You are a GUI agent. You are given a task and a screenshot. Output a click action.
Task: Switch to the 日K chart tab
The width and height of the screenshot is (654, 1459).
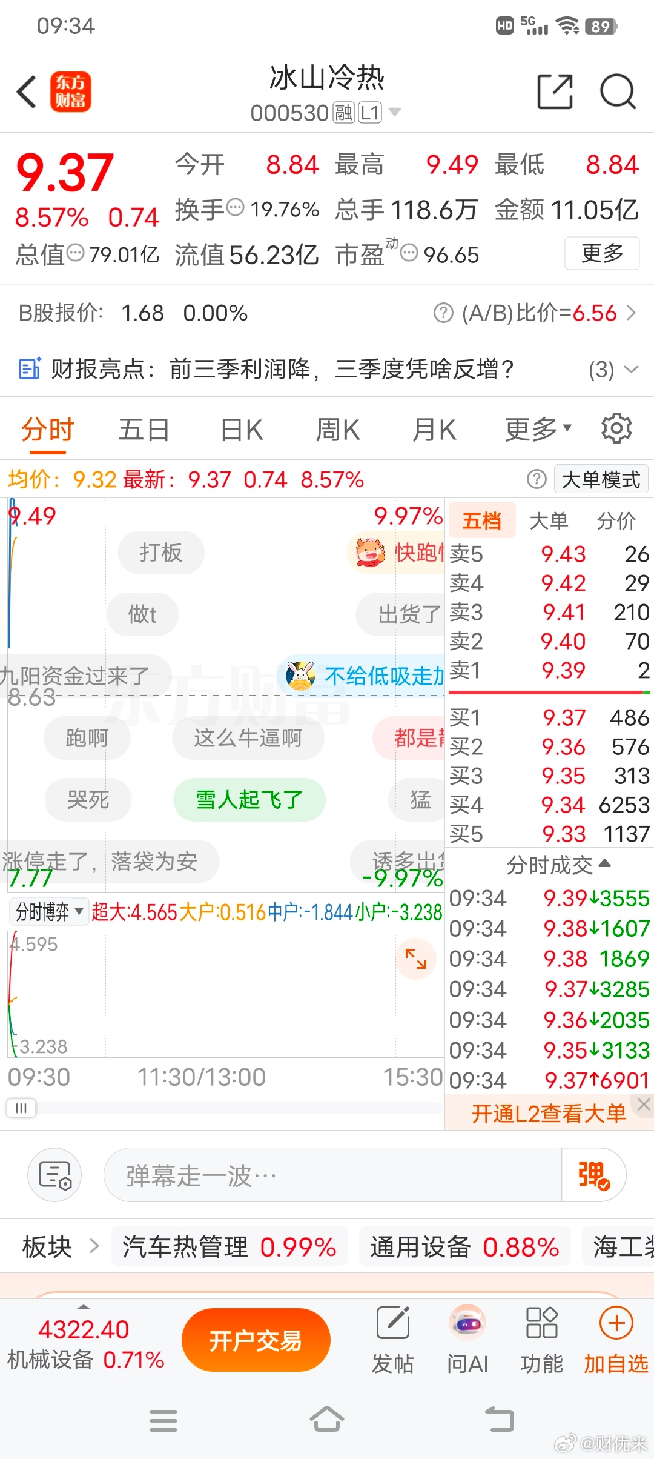[242, 430]
